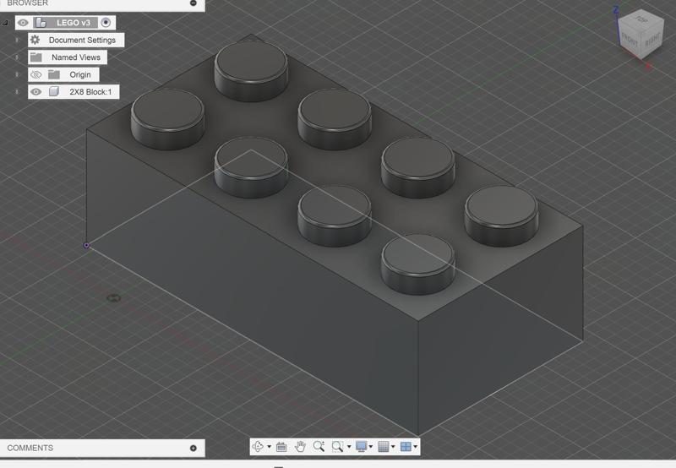Show the hidden Origin folder
The height and width of the screenshot is (468, 676).
[x=36, y=74]
